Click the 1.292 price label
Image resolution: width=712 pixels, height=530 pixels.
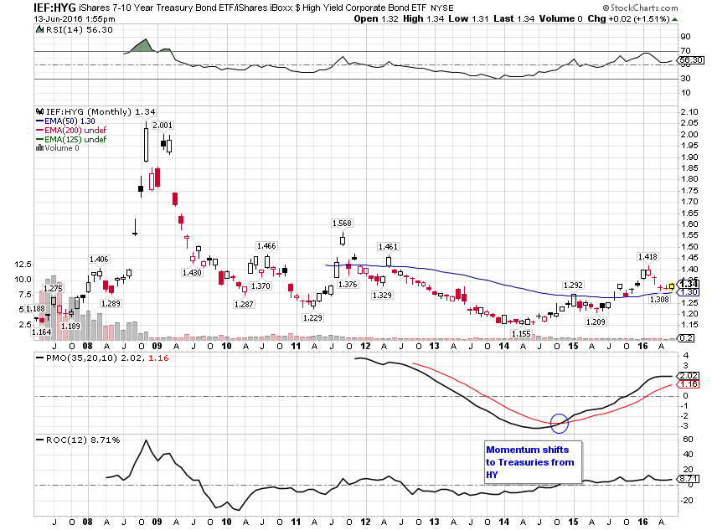[x=573, y=286]
